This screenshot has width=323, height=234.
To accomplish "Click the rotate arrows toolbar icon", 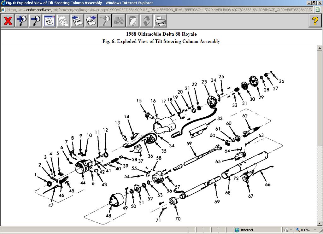I will pos(146,20).
